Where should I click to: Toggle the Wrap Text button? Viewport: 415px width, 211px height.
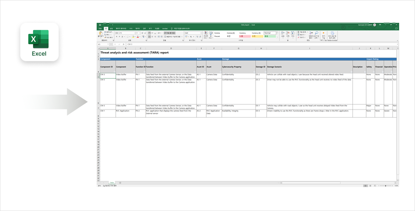[170, 33]
